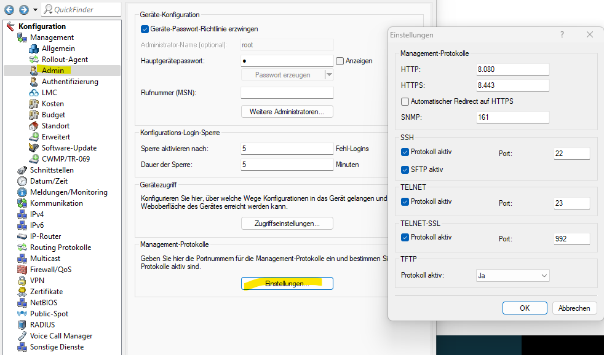The width and height of the screenshot is (604, 355).
Task: Click Passwort erzeugen button
Action: pos(283,75)
